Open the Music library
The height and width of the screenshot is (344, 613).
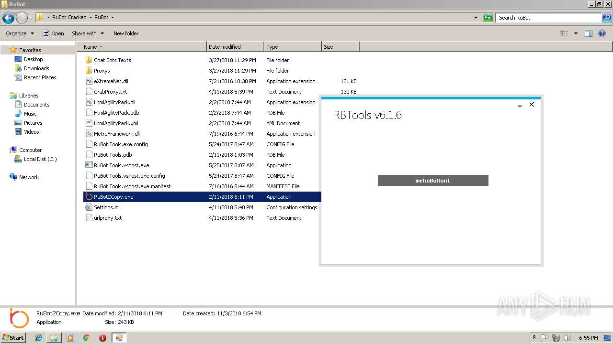[30, 114]
